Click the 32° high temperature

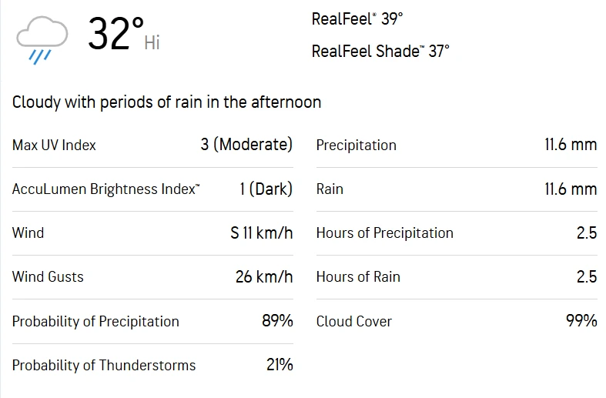pos(116,34)
